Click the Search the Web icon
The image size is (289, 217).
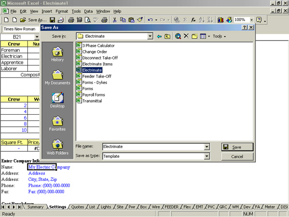tap(178, 36)
